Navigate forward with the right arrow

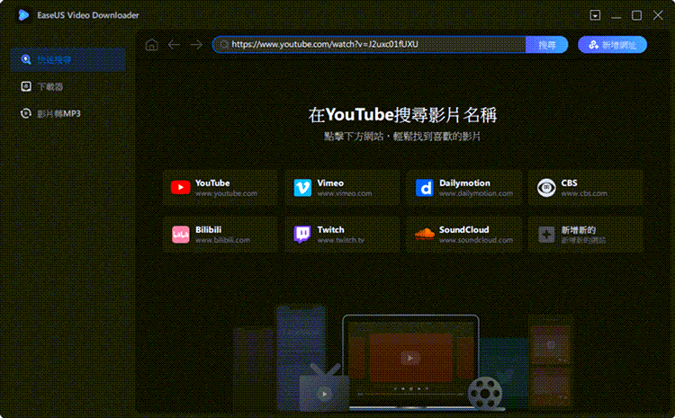point(196,45)
